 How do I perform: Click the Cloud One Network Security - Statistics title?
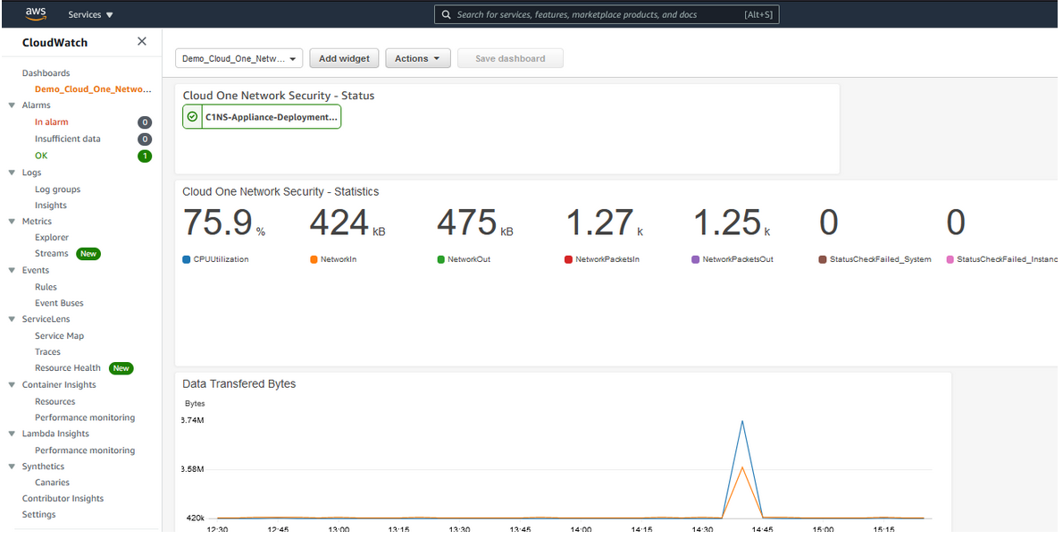tap(280, 192)
